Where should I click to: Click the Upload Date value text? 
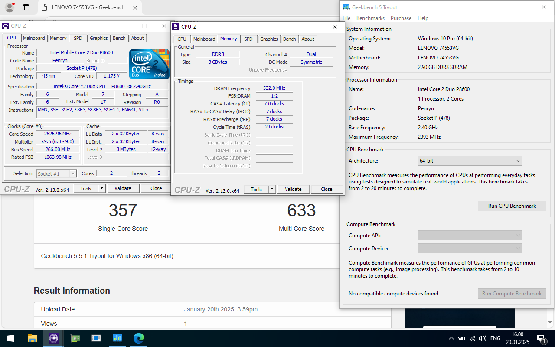pyautogui.click(x=221, y=309)
